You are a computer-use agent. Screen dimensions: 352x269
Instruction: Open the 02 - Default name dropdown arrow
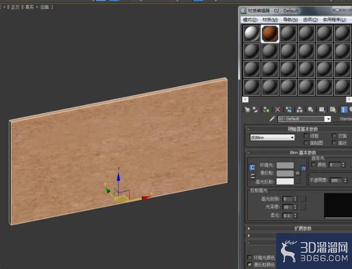328,119
